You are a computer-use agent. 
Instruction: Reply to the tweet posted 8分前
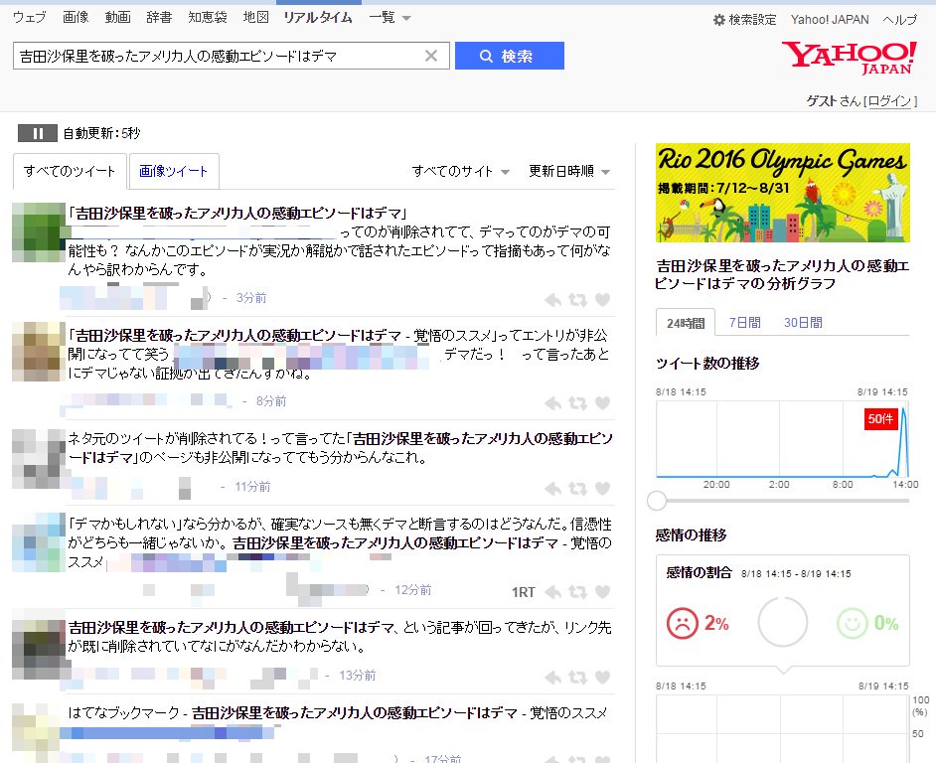pos(553,403)
